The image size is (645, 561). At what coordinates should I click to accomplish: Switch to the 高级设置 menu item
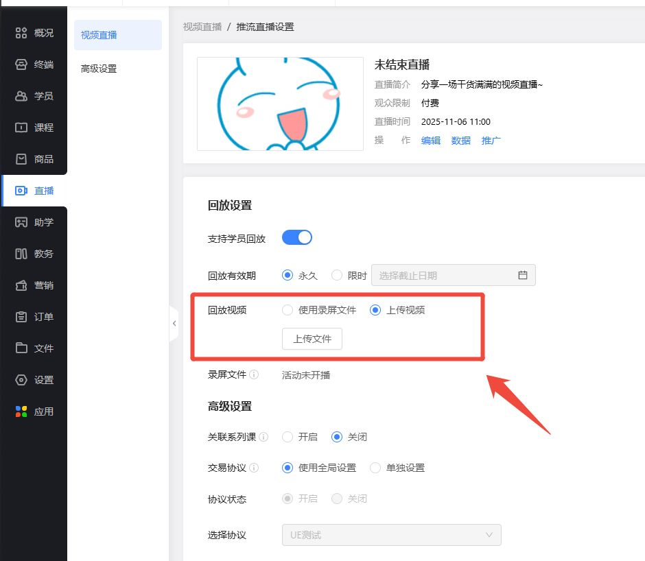click(99, 69)
